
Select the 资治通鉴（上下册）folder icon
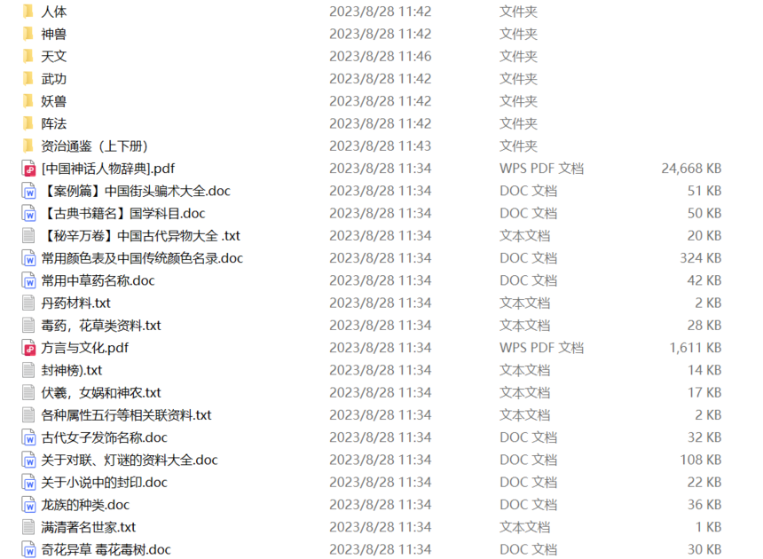pyautogui.click(x=28, y=146)
